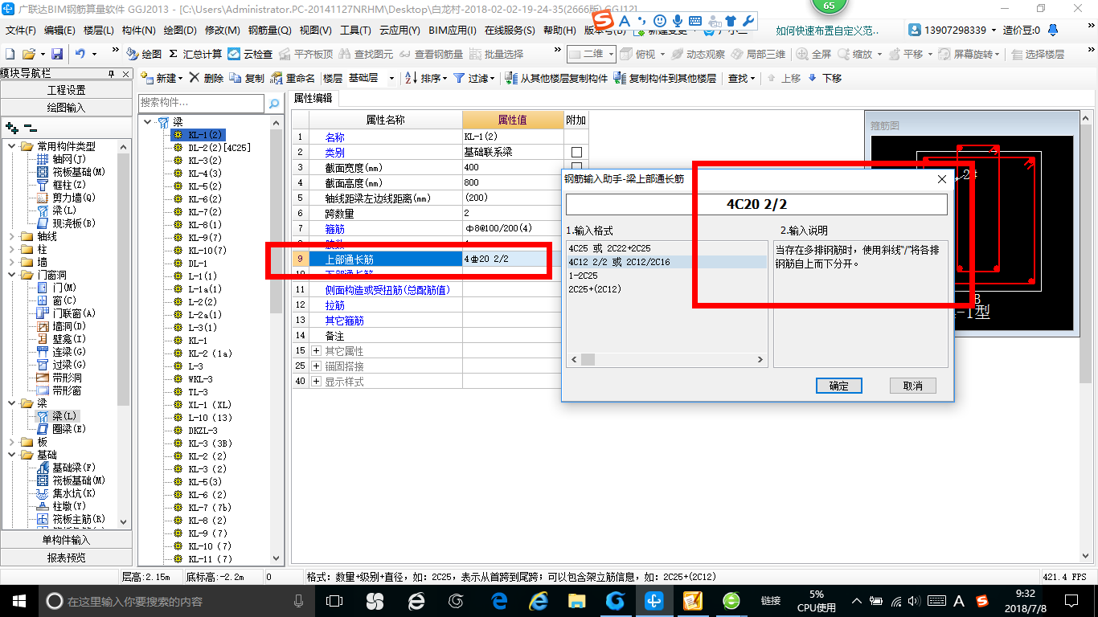The width and height of the screenshot is (1098, 617).
Task: Open 编辑(E) menu
Action: pyautogui.click(x=59, y=31)
